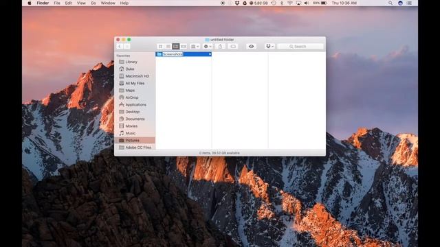This screenshot has width=440, height=247.
Task: Go forward in Finder window
Action: click(126, 47)
